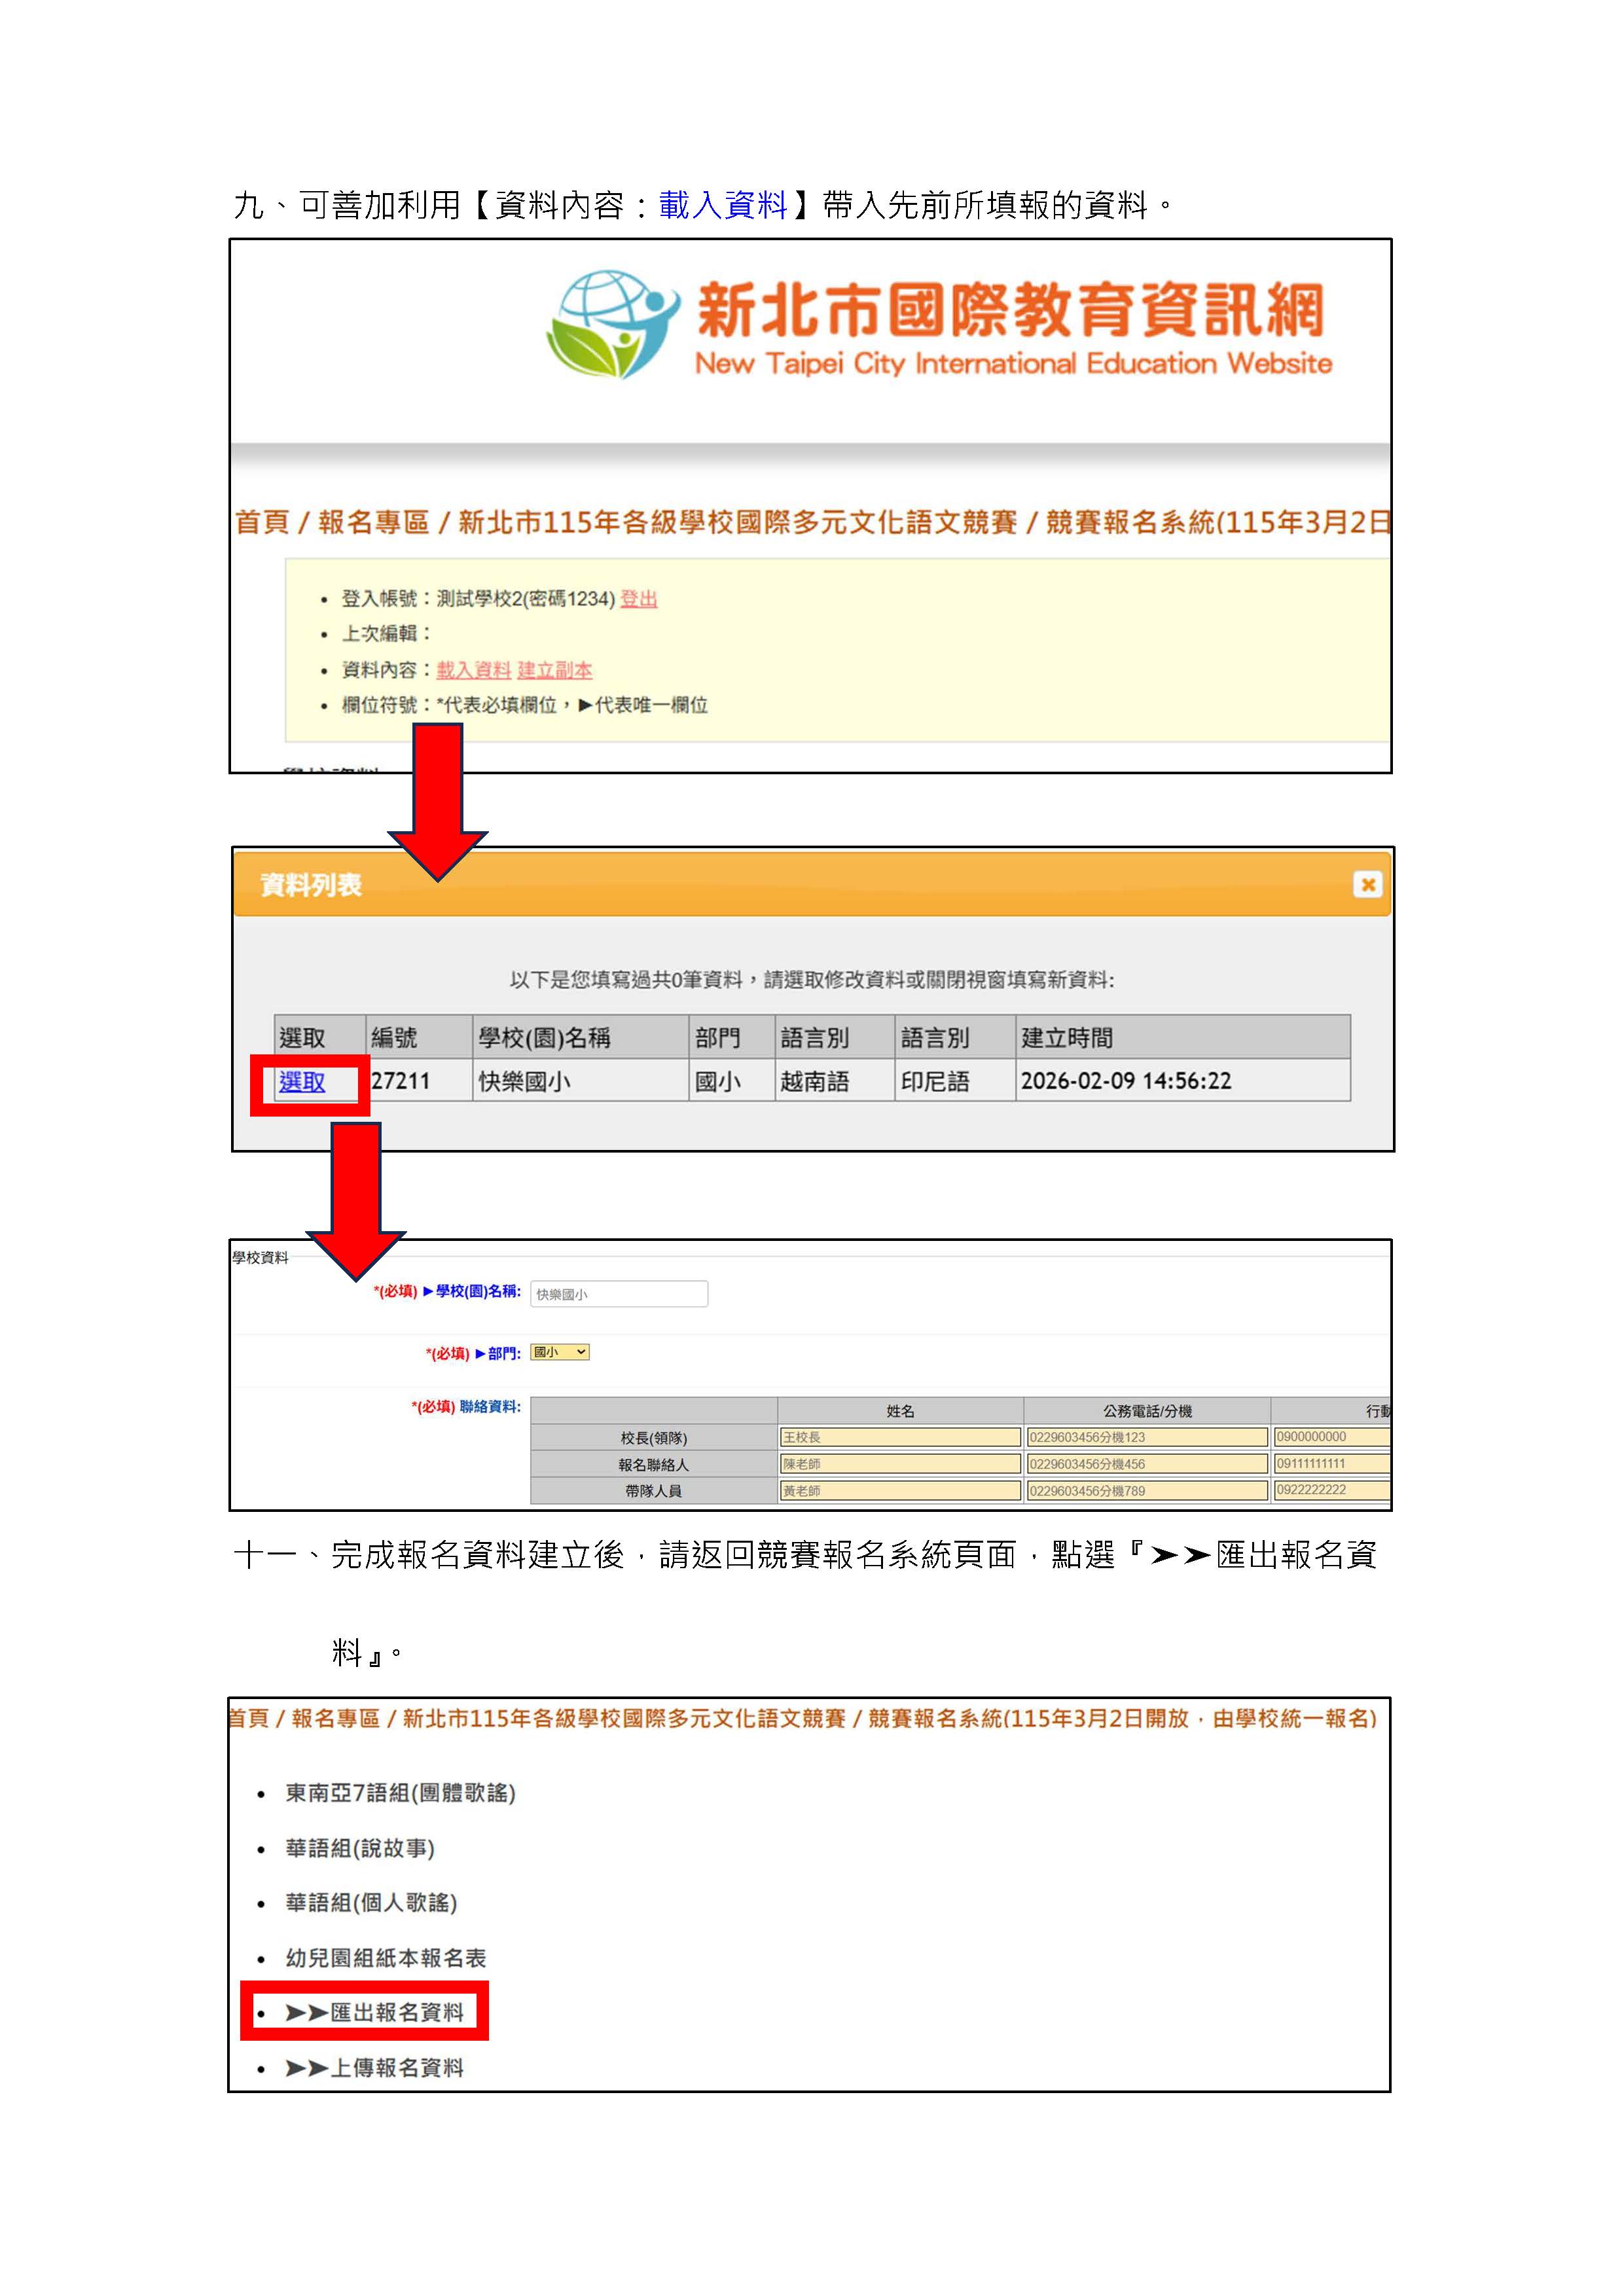1624x2296 pixels.
Task: Click the 校長(領隊) name field 王校長
Action: pos(899,1437)
